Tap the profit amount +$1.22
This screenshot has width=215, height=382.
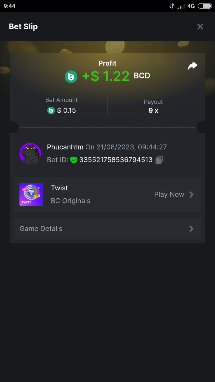pos(106,76)
